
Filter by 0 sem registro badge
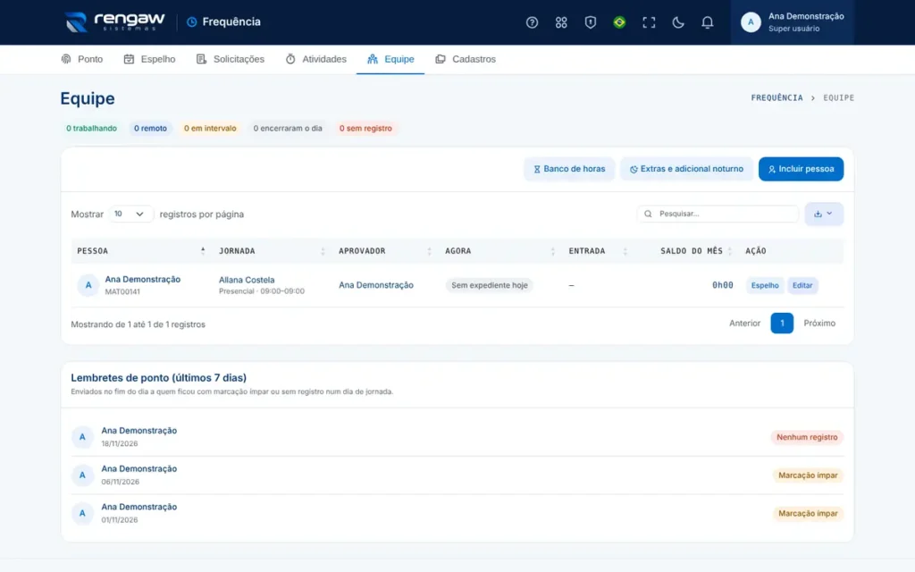coord(365,129)
